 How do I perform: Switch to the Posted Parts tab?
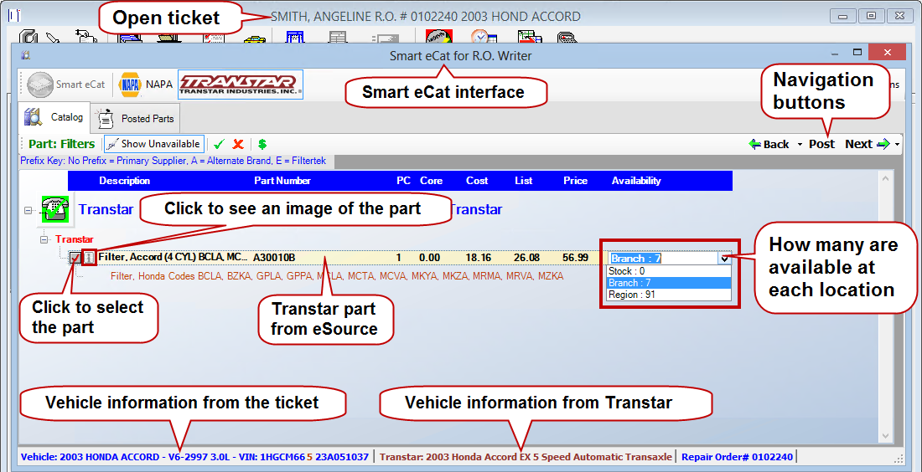(135, 119)
